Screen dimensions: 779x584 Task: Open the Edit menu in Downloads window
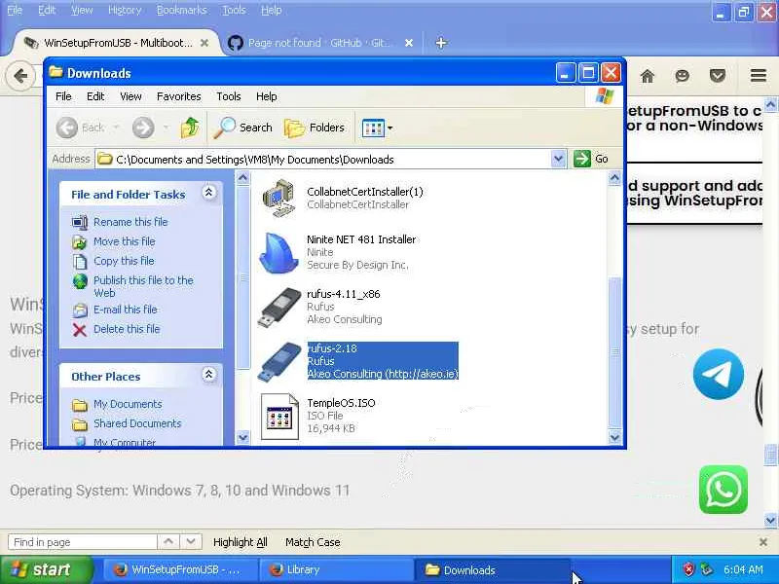point(95,96)
